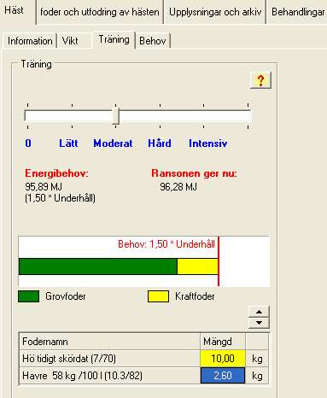Switch to the Vikt sub-tab
This screenshot has height=398, width=327.
tap(70, 41)
